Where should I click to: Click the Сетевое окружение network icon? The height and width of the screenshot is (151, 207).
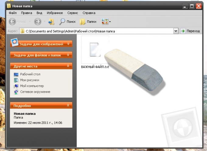coord(16,92)
